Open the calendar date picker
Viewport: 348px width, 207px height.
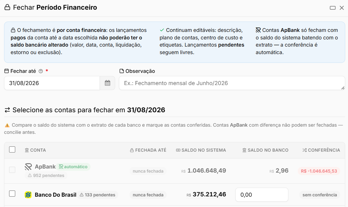click(x=107, y=83)
